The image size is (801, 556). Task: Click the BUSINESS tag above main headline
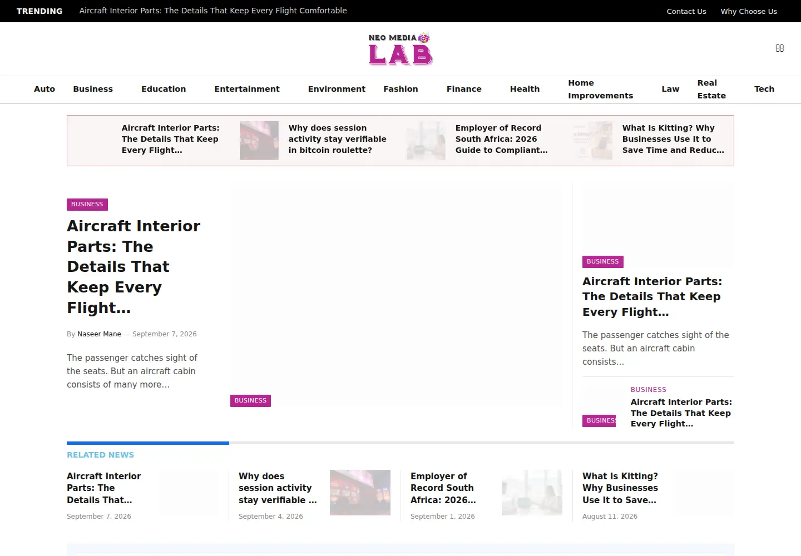[87, 204]
